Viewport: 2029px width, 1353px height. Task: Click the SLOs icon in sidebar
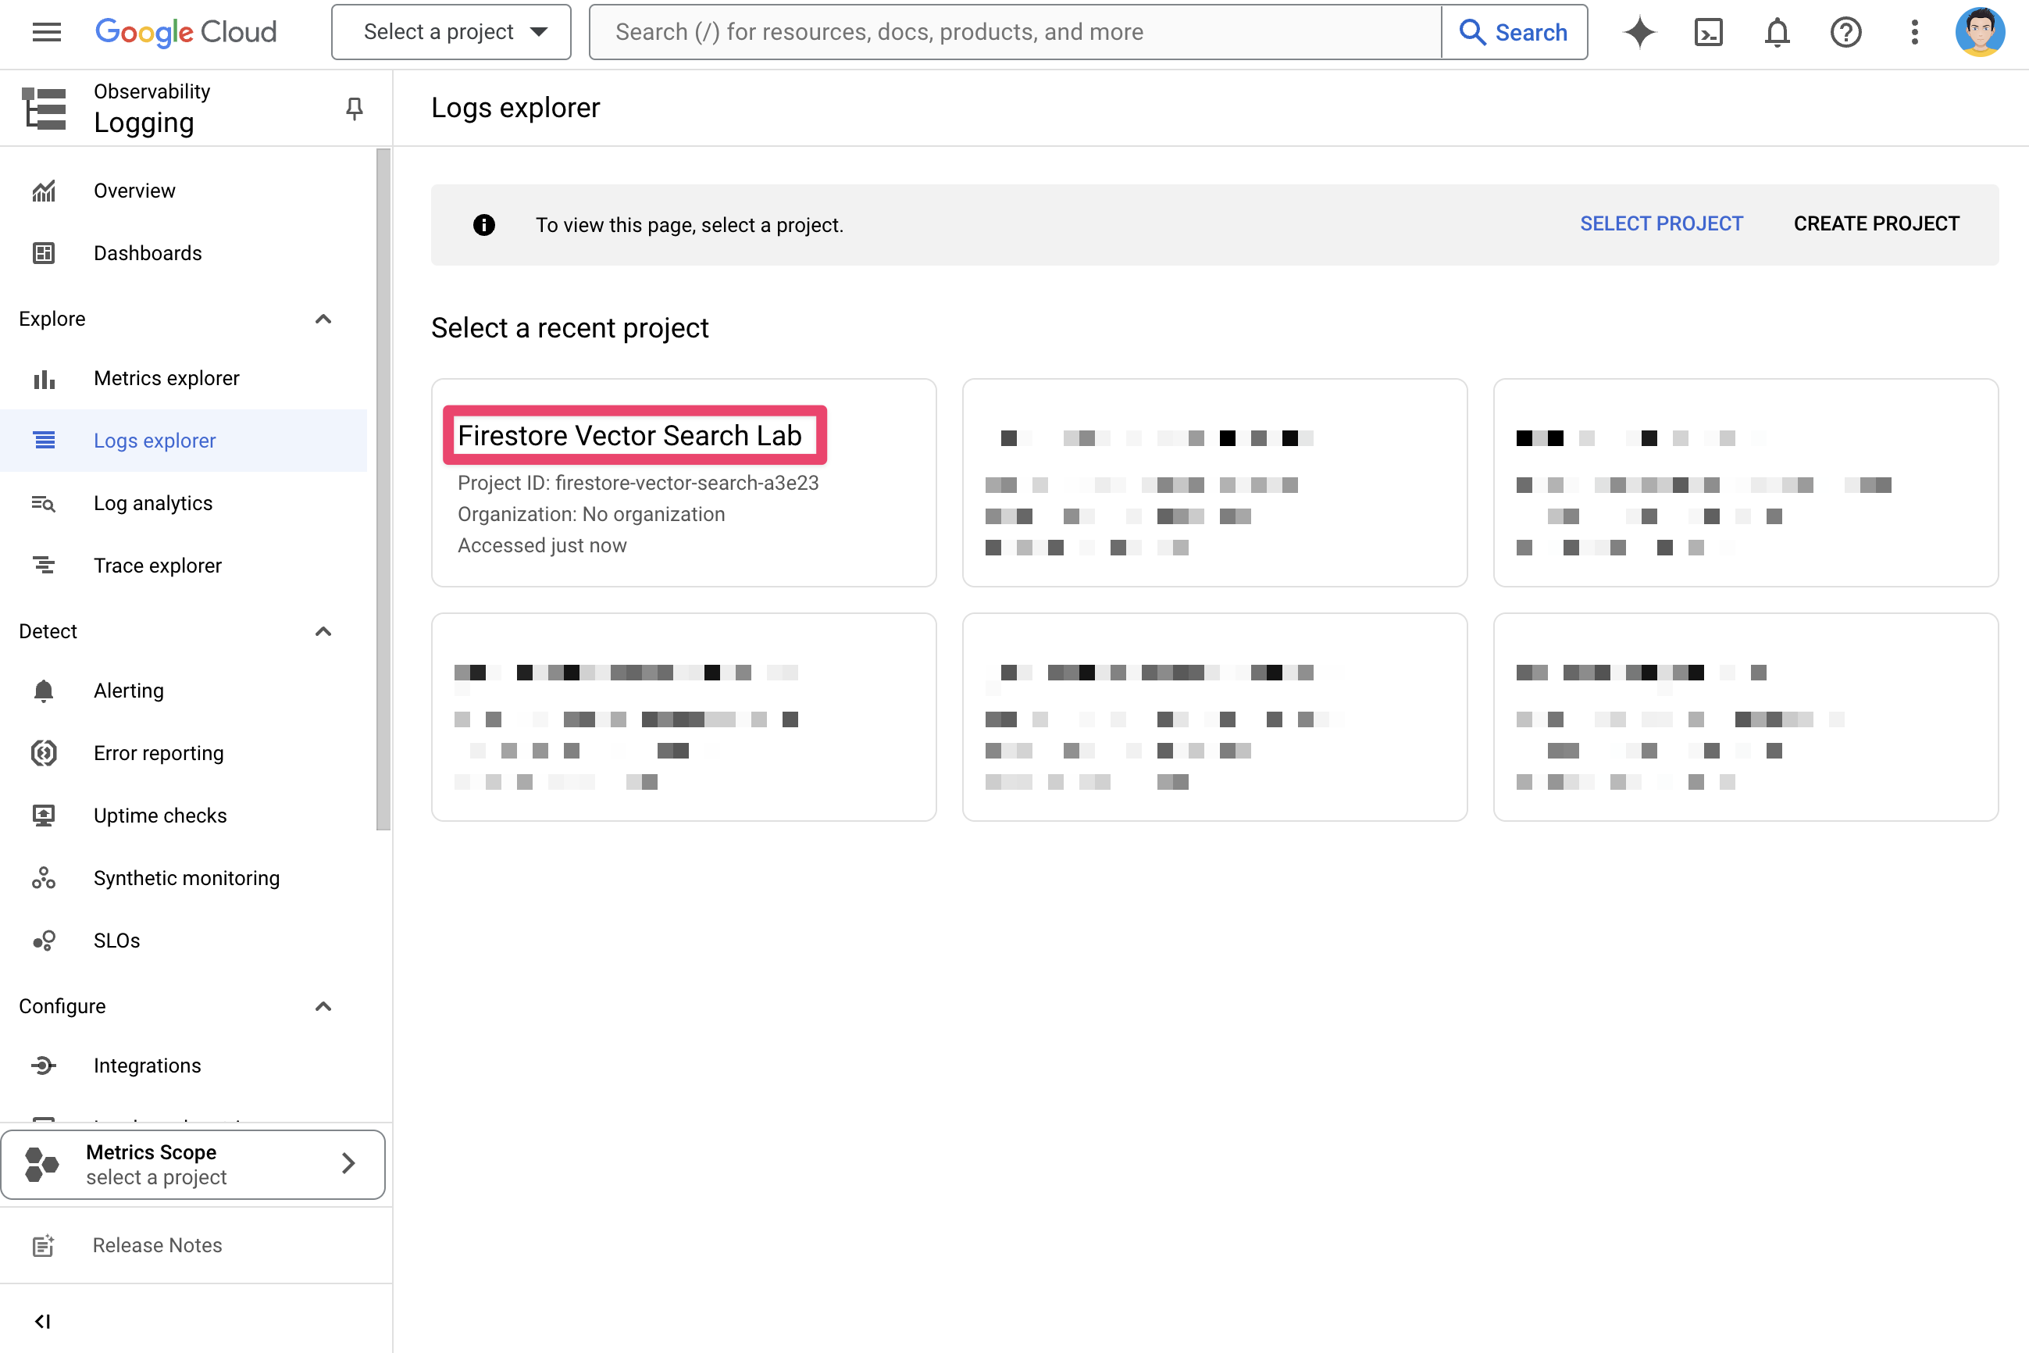click(42, 941)
